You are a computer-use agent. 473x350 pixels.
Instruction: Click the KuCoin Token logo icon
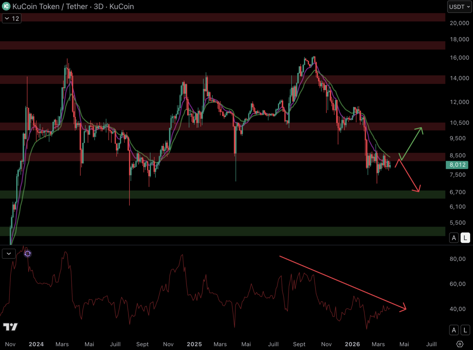pyautogui.click(x=6, y=6)
